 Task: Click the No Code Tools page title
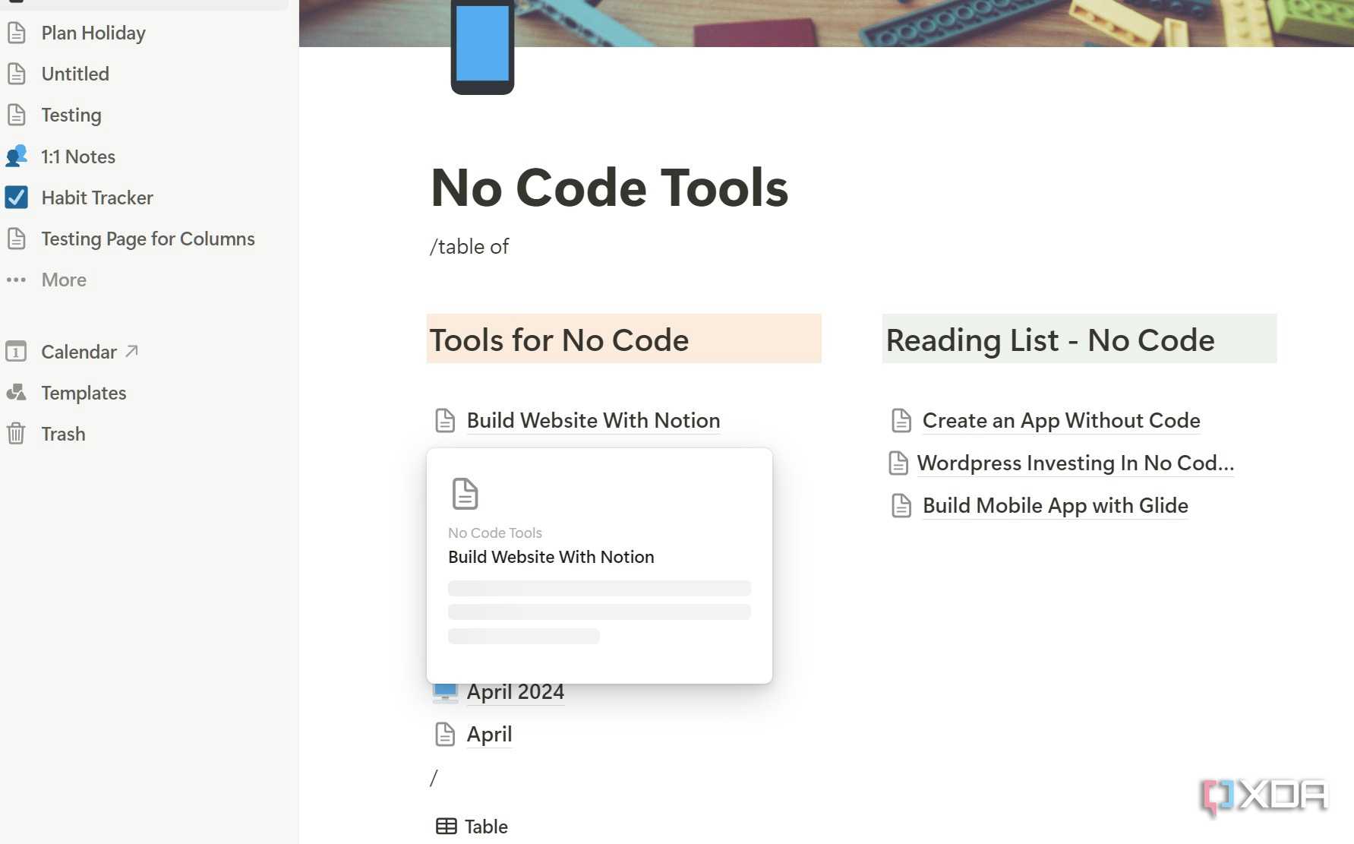coord(610,188)
